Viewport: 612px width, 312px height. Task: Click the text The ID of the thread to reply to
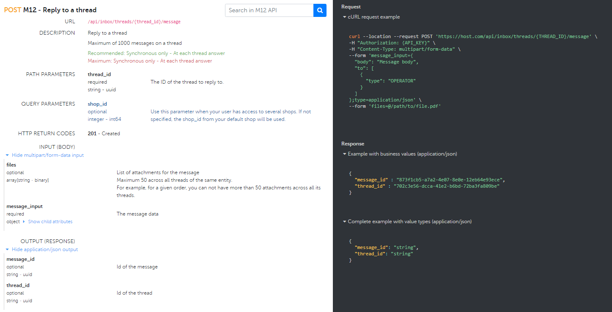(187, 82)
